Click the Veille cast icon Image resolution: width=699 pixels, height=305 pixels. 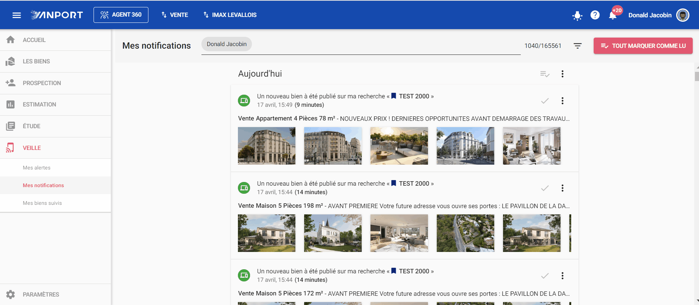[10, 148]
